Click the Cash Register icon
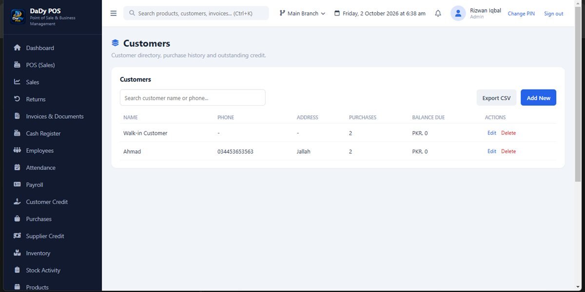This screenshot has height=292, width=585. (x=17, y=133)
